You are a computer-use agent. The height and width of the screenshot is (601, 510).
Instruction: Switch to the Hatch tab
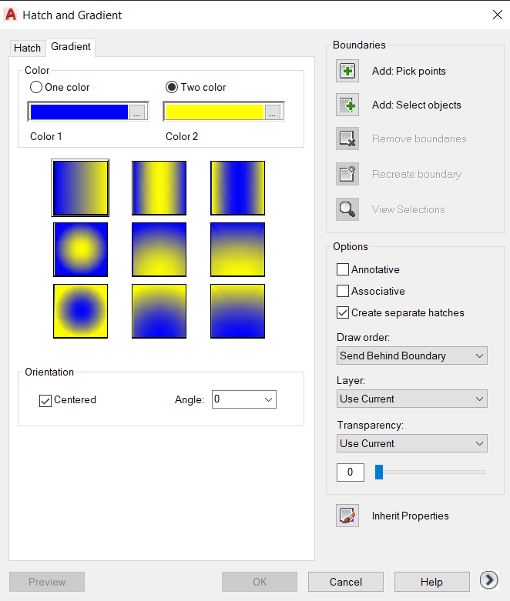coord(27,48)
